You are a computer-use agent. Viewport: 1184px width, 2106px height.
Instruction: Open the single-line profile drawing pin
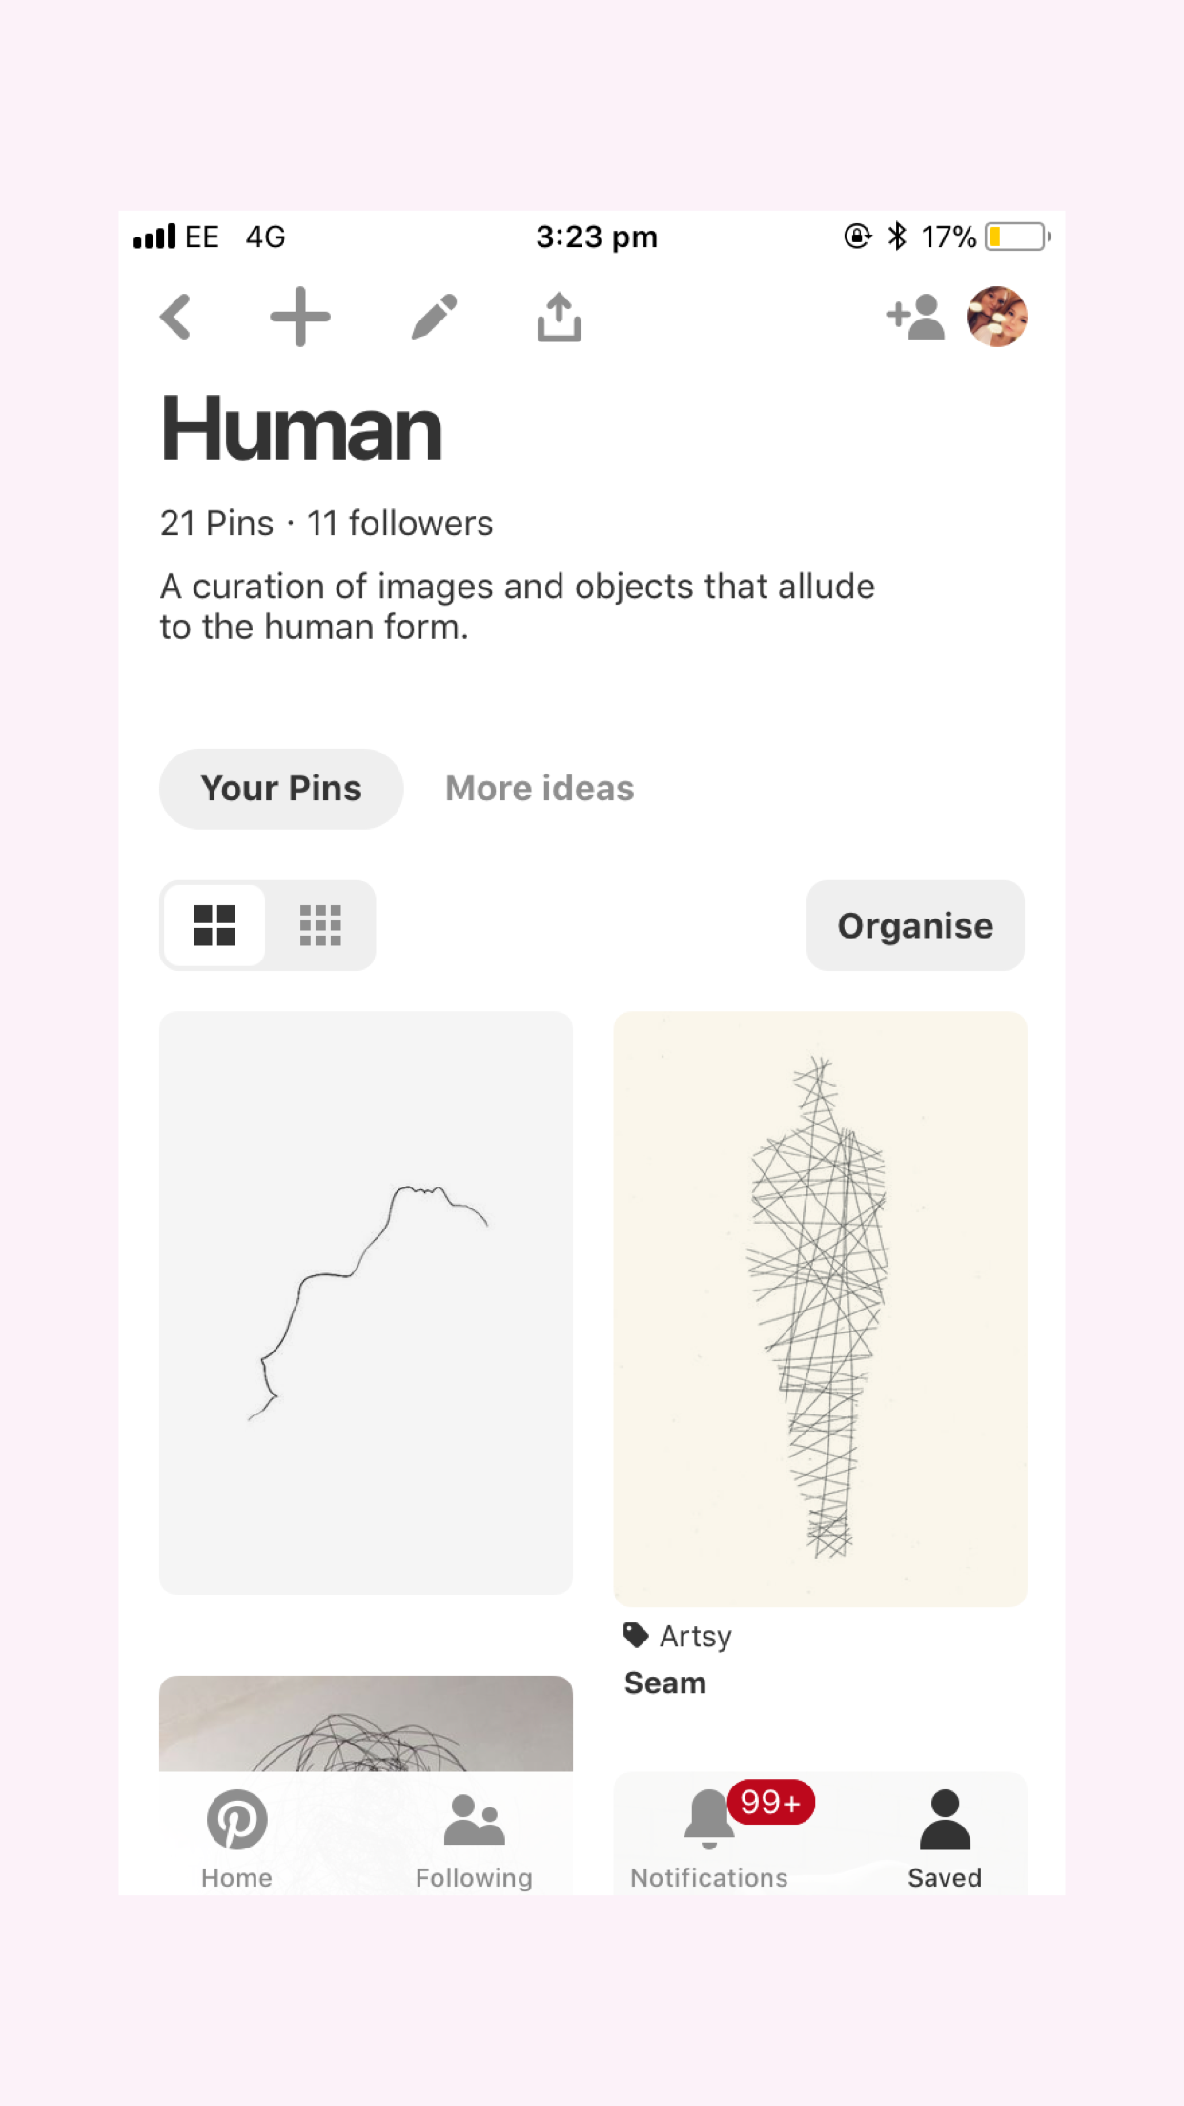tap(366, 1302)
